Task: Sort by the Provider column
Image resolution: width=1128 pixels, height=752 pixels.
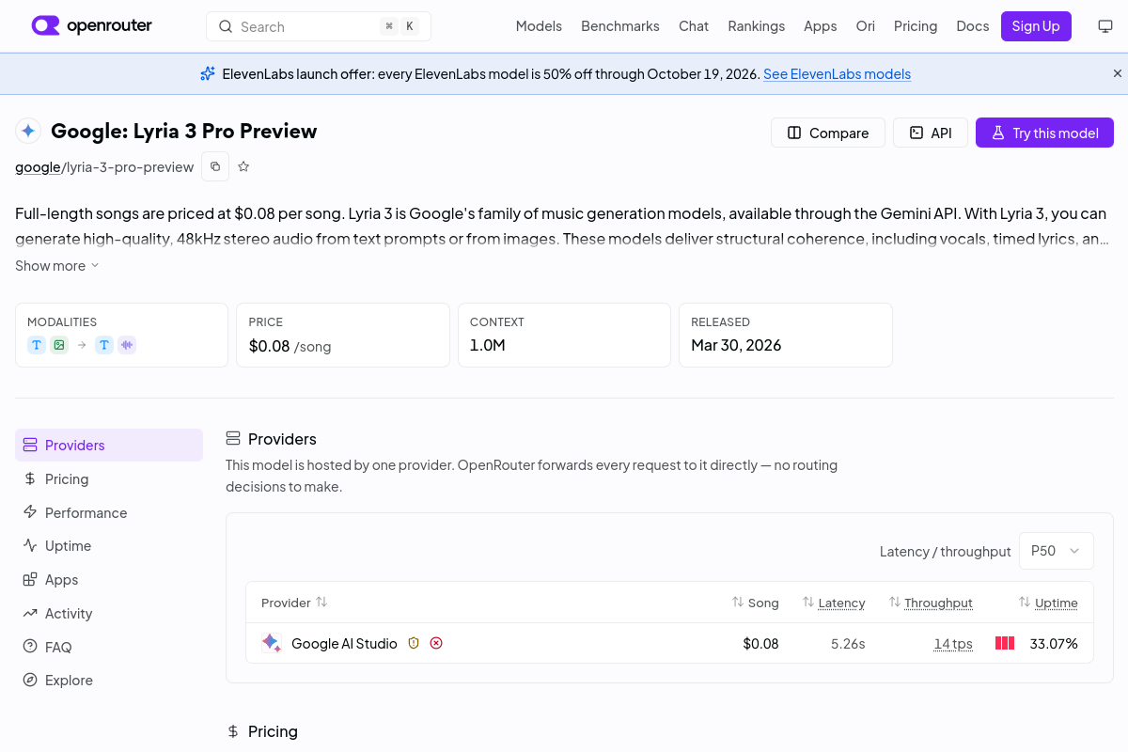Action: click(294, 603)
